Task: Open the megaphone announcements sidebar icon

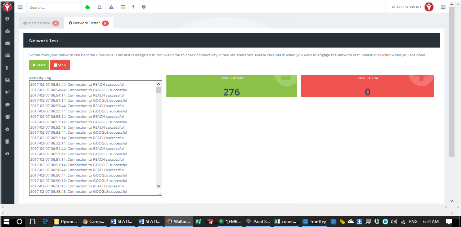Action: click(x=7, y=92)
